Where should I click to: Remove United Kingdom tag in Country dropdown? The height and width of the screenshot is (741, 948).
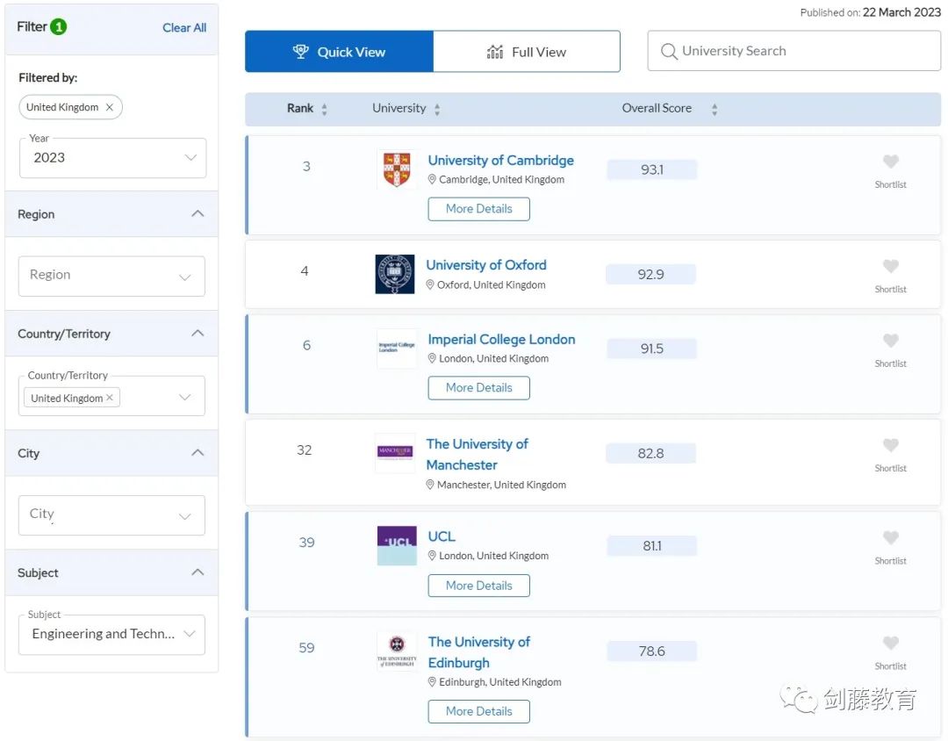click(x=110, y=398)
